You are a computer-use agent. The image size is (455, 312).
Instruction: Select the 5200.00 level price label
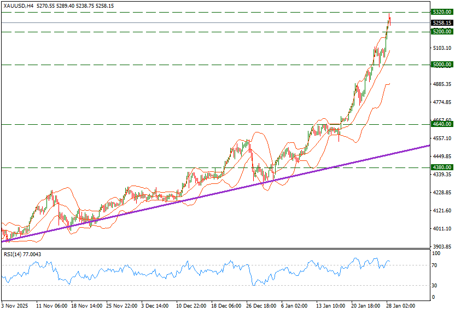(441, 32)
